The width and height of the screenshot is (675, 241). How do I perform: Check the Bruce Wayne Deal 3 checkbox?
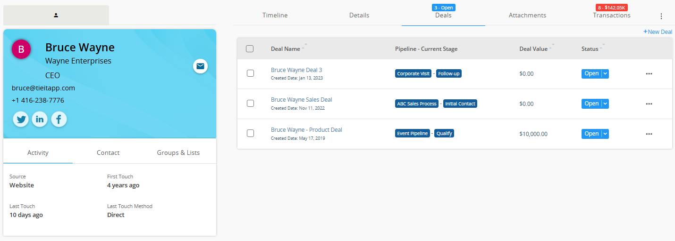250,73
